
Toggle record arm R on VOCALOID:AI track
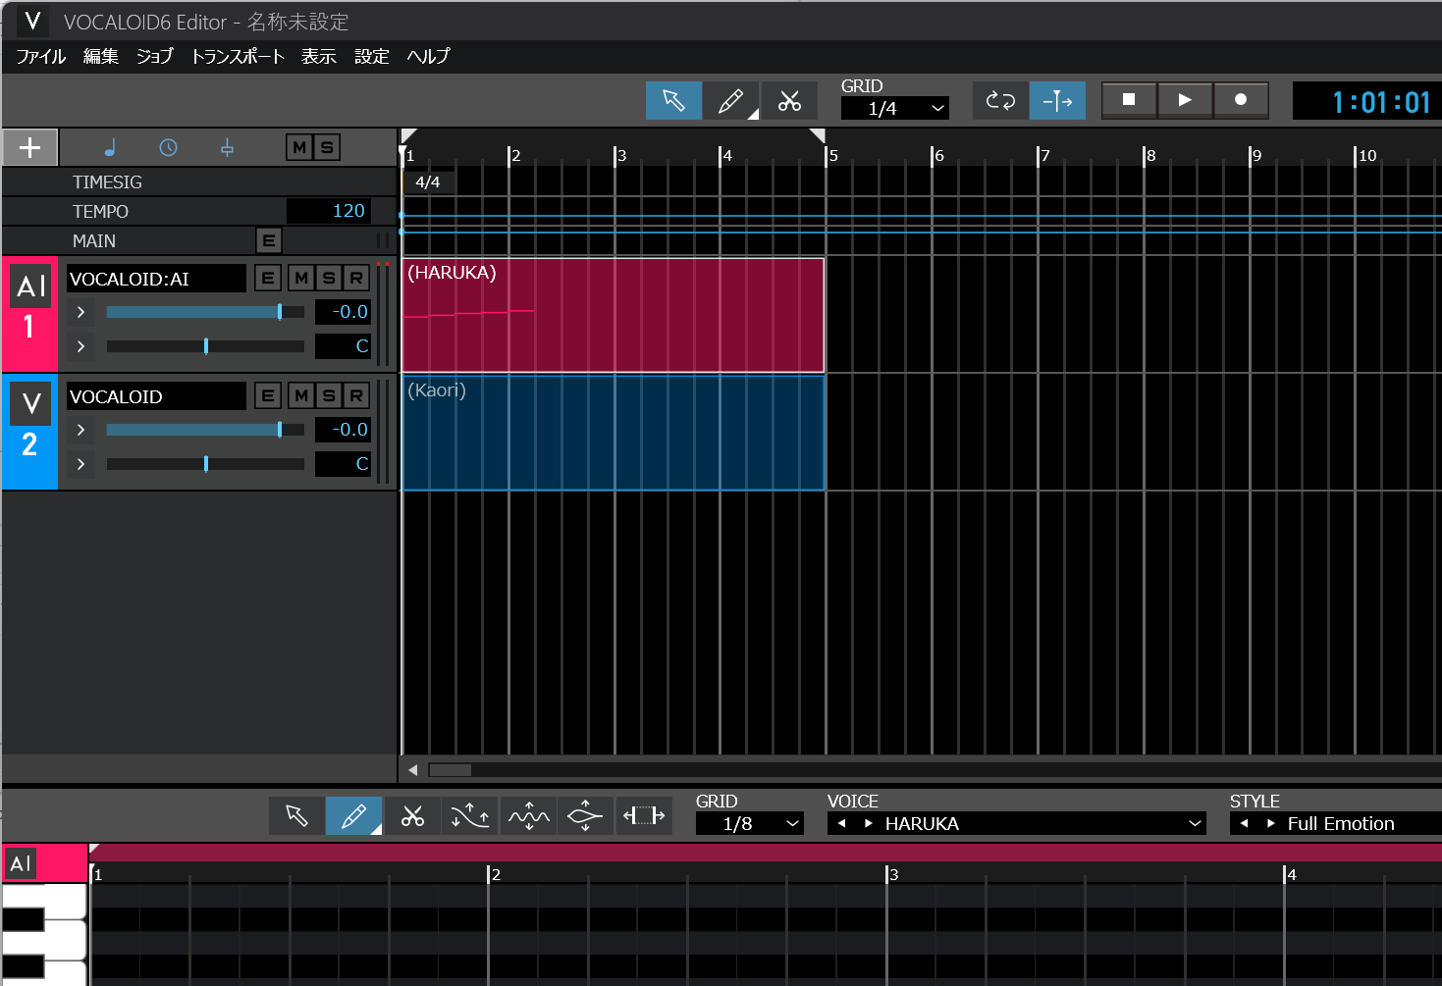coord(356,279)
